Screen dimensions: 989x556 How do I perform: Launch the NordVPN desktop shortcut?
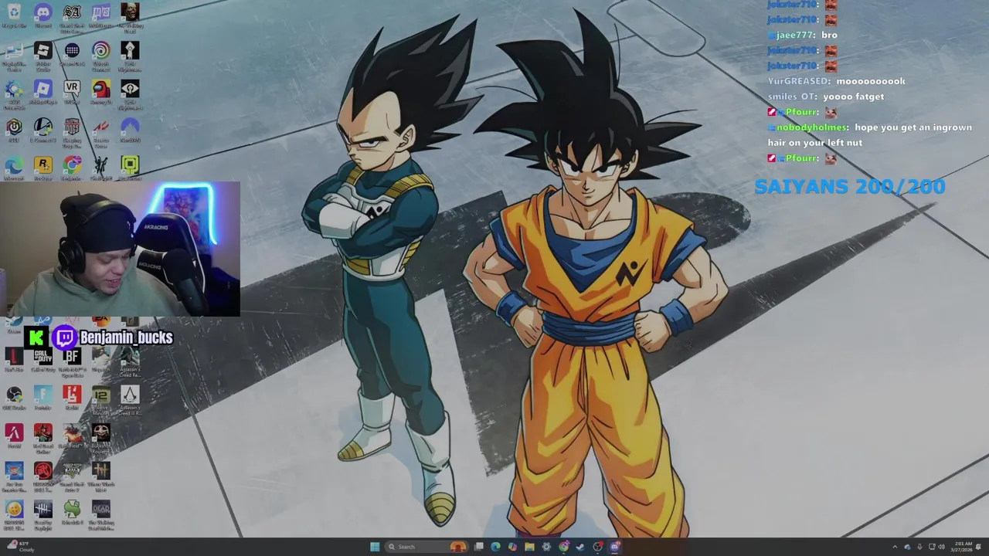[130, 130]
